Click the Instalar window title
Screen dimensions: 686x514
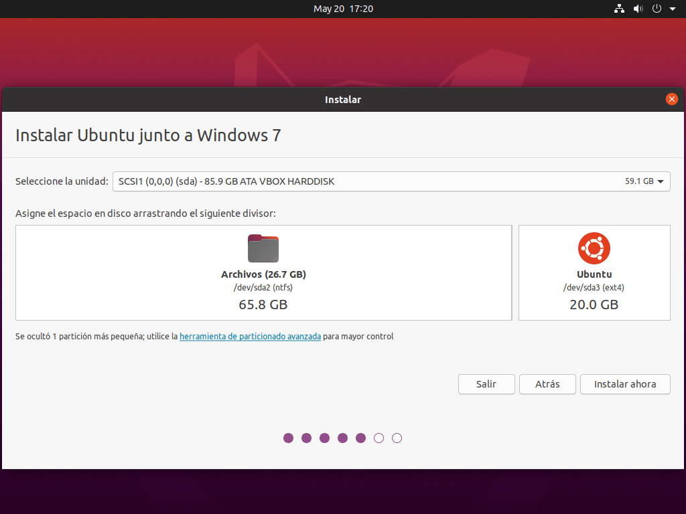(x=343, y=100)
